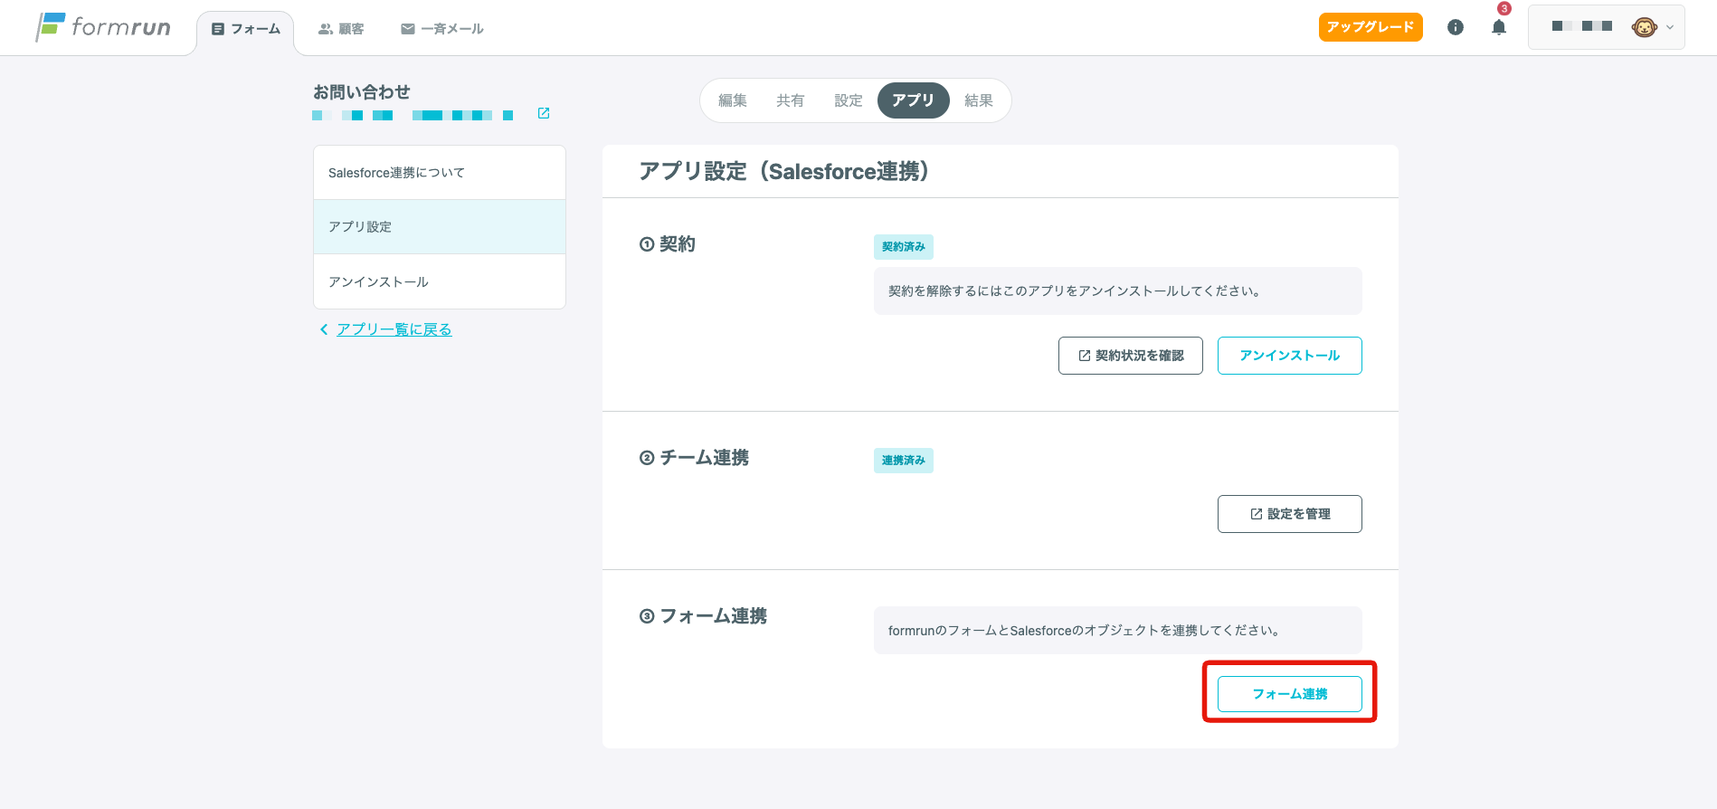Open アンインストール in the sidebar
This screenshot has width=1717, height=809.
440,281
